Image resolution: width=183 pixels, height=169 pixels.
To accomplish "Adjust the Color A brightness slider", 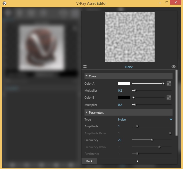I will [148, 83].
